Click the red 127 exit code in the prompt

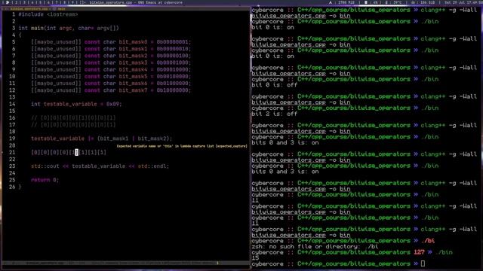[419, 253]
